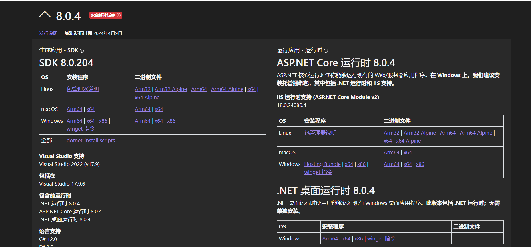Download SDK Linux Arm64 Alpine binary

click(x=227, y=89)
